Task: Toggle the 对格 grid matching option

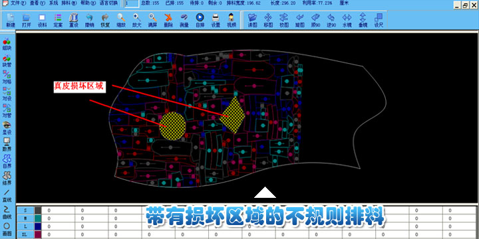Action: click(7, 77)
